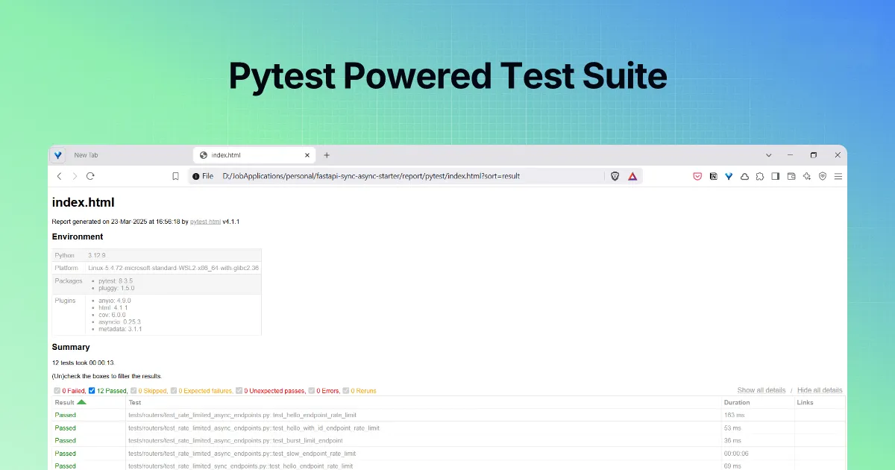Open a new tab with plus button
Screen dimensions: 895x470
(x=327, y=155)
